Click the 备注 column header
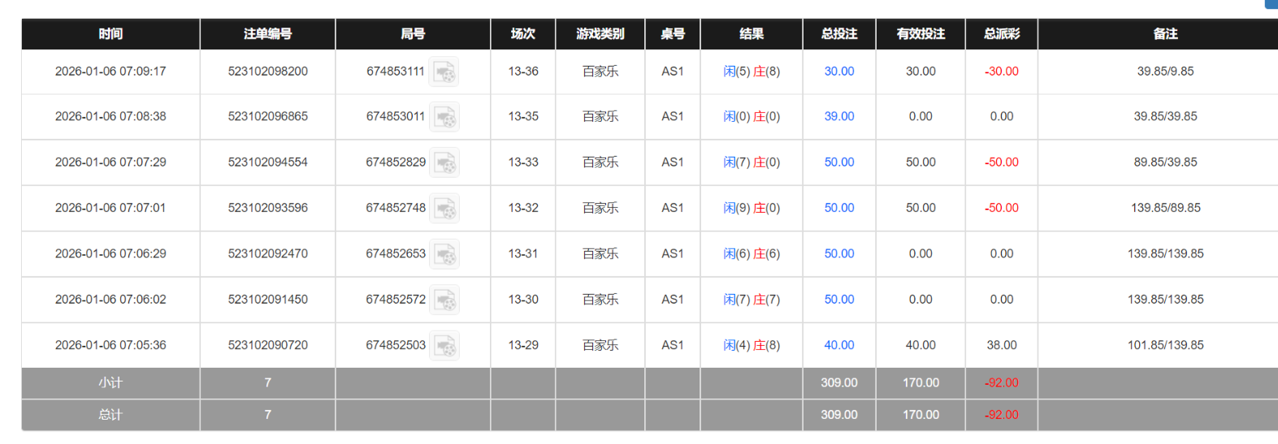The image size is (1278, 444). click(1165, 34)
